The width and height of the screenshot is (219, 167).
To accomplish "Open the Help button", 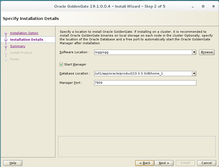I will pyautogui.click(x=13, y=163).
